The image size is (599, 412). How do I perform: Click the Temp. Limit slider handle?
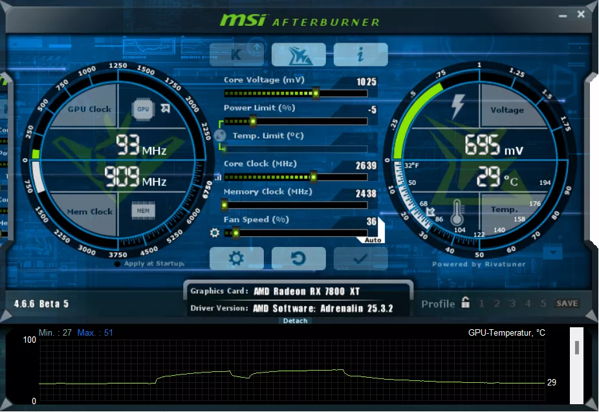click(224, 149)
